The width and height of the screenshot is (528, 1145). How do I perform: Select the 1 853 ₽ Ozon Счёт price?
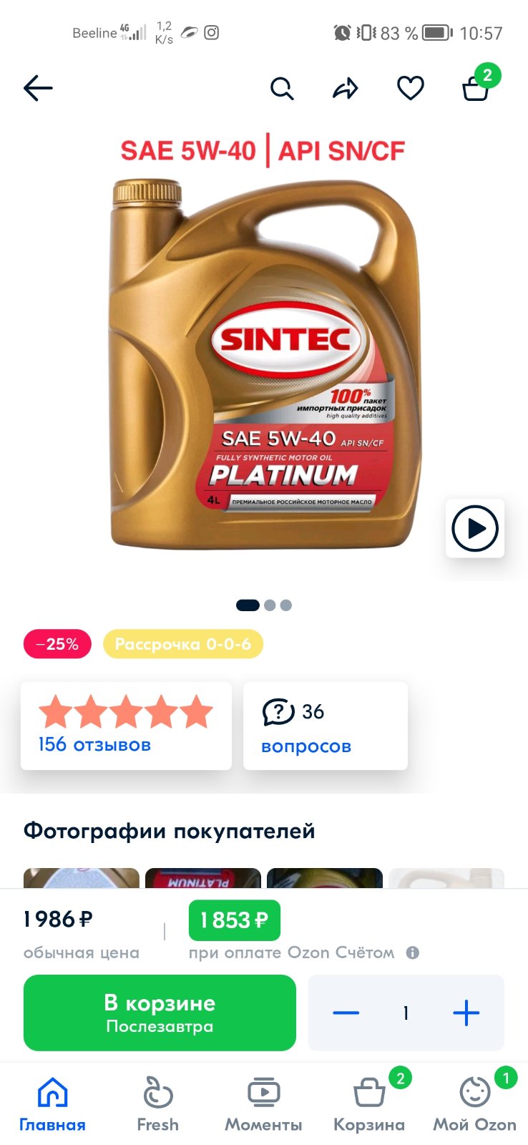pos(235,920)
